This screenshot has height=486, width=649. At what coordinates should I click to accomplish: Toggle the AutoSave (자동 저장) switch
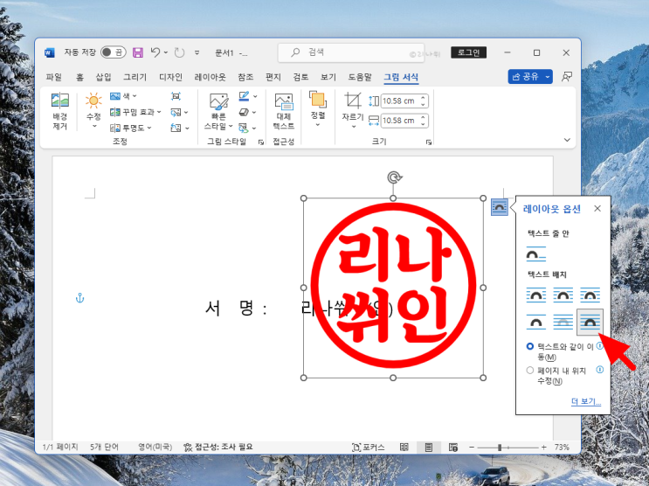(x=113, y=52)
